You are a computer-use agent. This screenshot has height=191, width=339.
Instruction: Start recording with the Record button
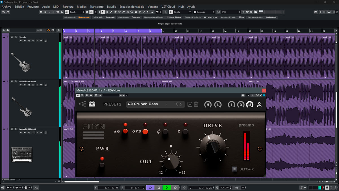[x=175, y=188]
